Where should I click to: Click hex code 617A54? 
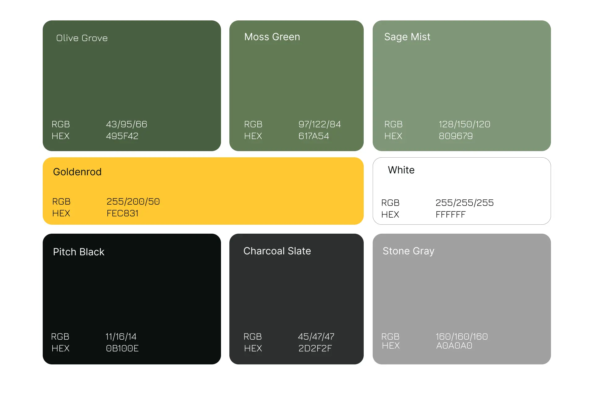pyautogui.click(x=313, y=136)
